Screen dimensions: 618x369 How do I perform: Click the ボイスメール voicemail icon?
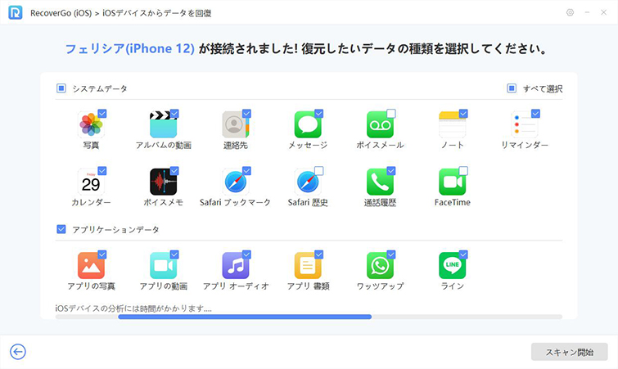pos(380,124)
